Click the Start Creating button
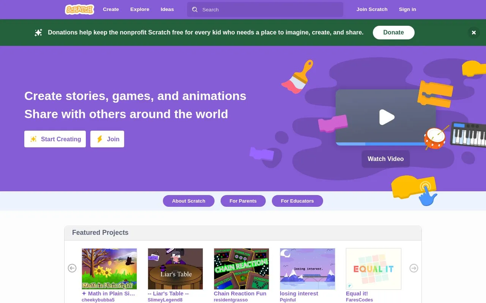Image resolution: width=486 pixels, height=303 pixels. coord(55,139)
